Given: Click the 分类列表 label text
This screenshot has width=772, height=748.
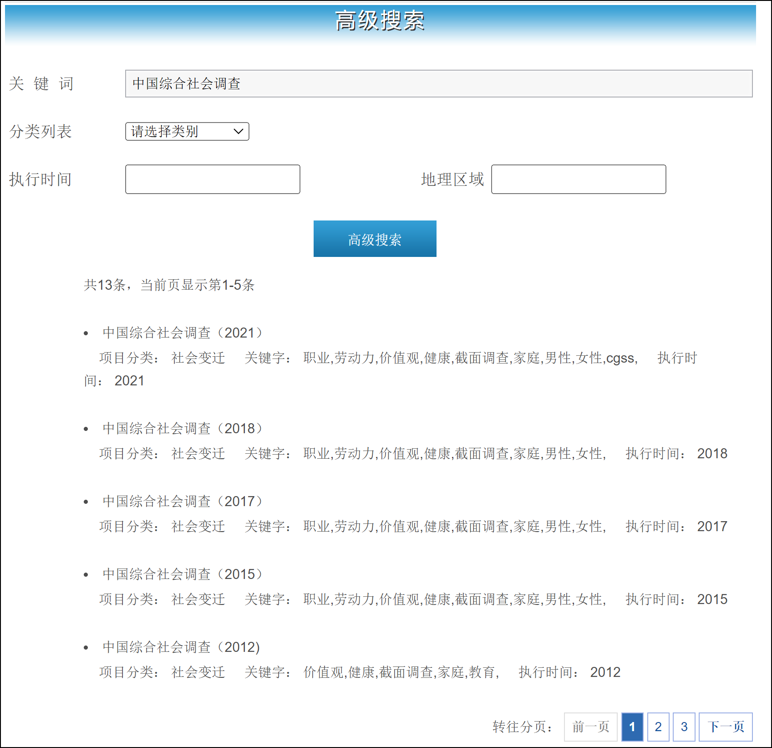Looking at the screenshot, I should 41,132.
